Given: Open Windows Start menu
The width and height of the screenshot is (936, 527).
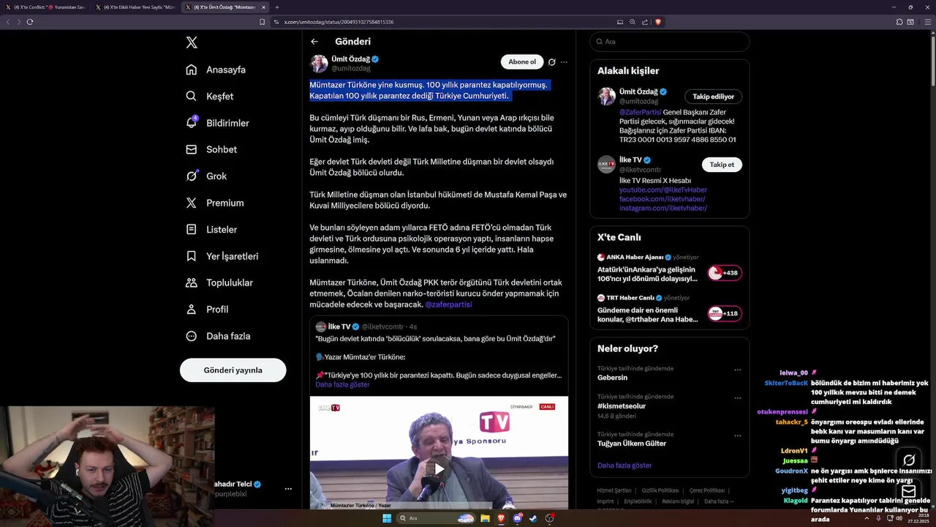Looking at the screenshot, I should point(387,518).
